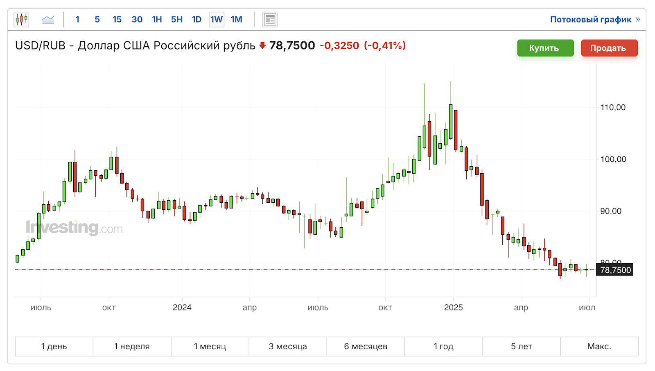655x371 pixels.
Task: Click the 2024 time axis label
Action: 182,308
